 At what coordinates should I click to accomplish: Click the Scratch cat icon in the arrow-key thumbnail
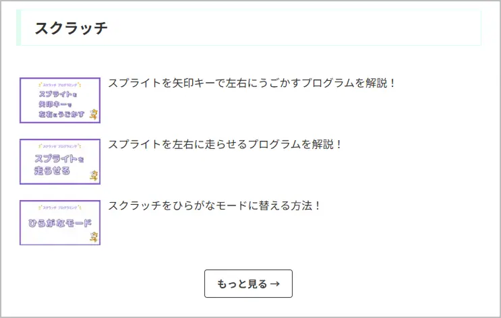click(x=94, y=115)
